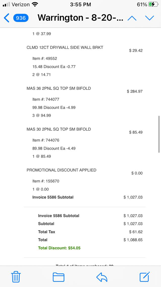Tap the battery icon in the status bar

point(153,5)
